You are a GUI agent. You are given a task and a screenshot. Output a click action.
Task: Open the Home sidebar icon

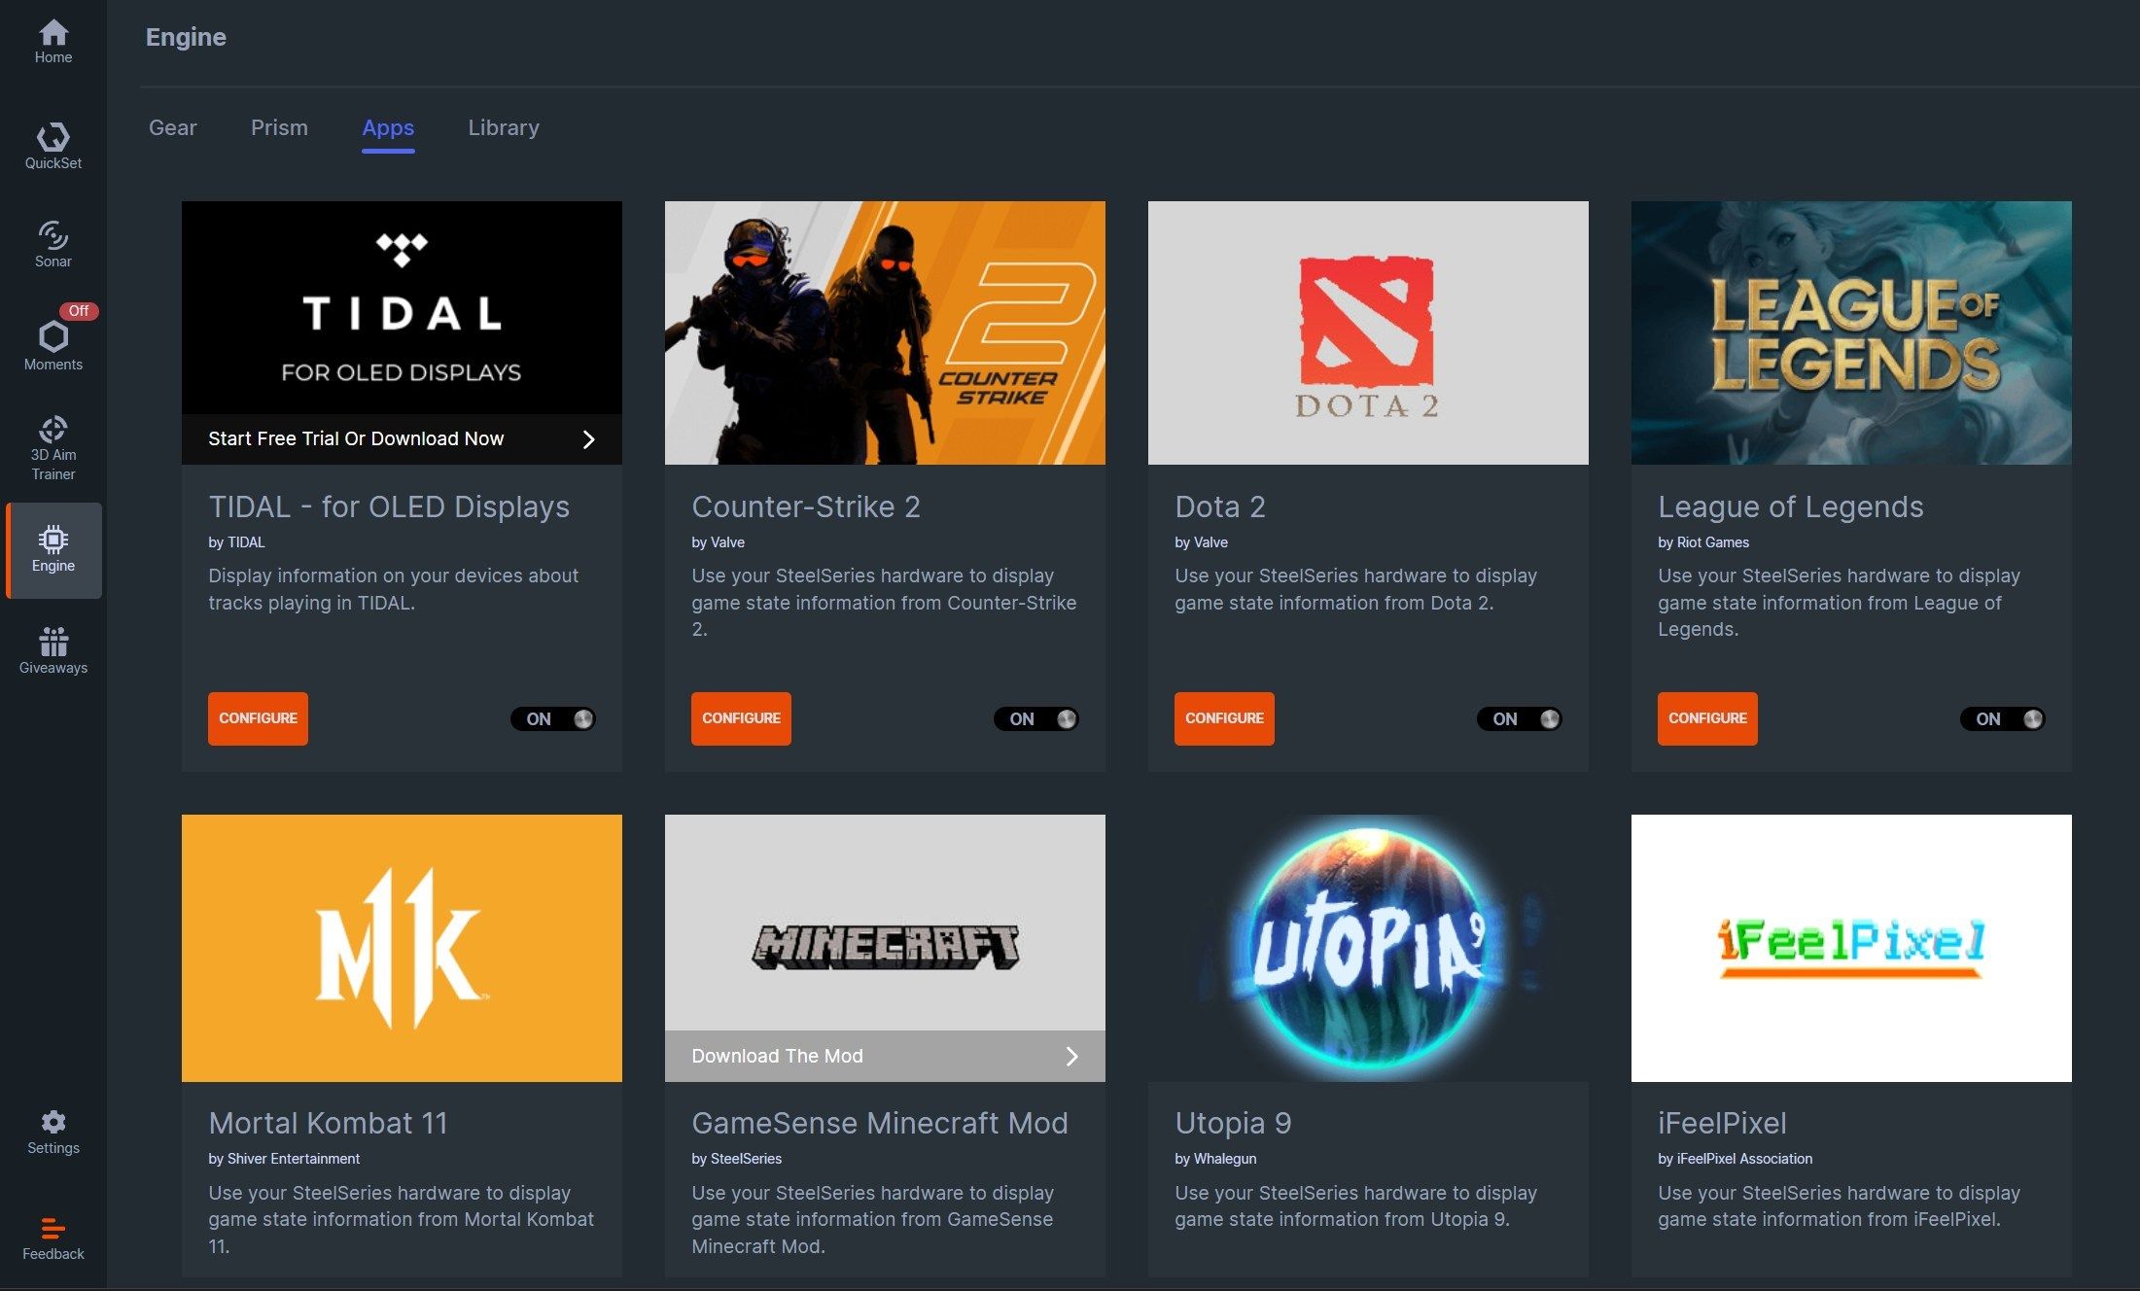coord(53,42)
